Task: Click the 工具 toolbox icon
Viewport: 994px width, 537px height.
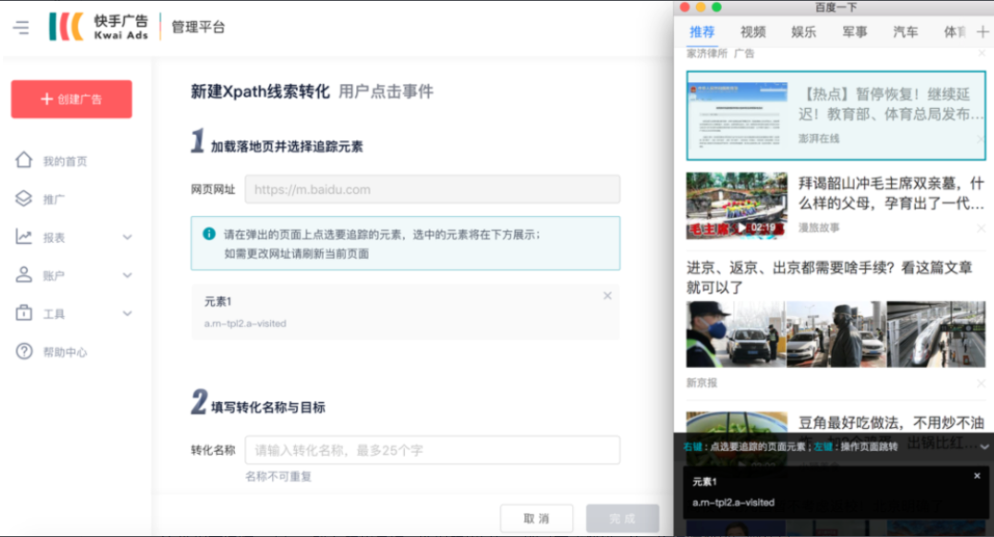Action: [x=24, y=312]
